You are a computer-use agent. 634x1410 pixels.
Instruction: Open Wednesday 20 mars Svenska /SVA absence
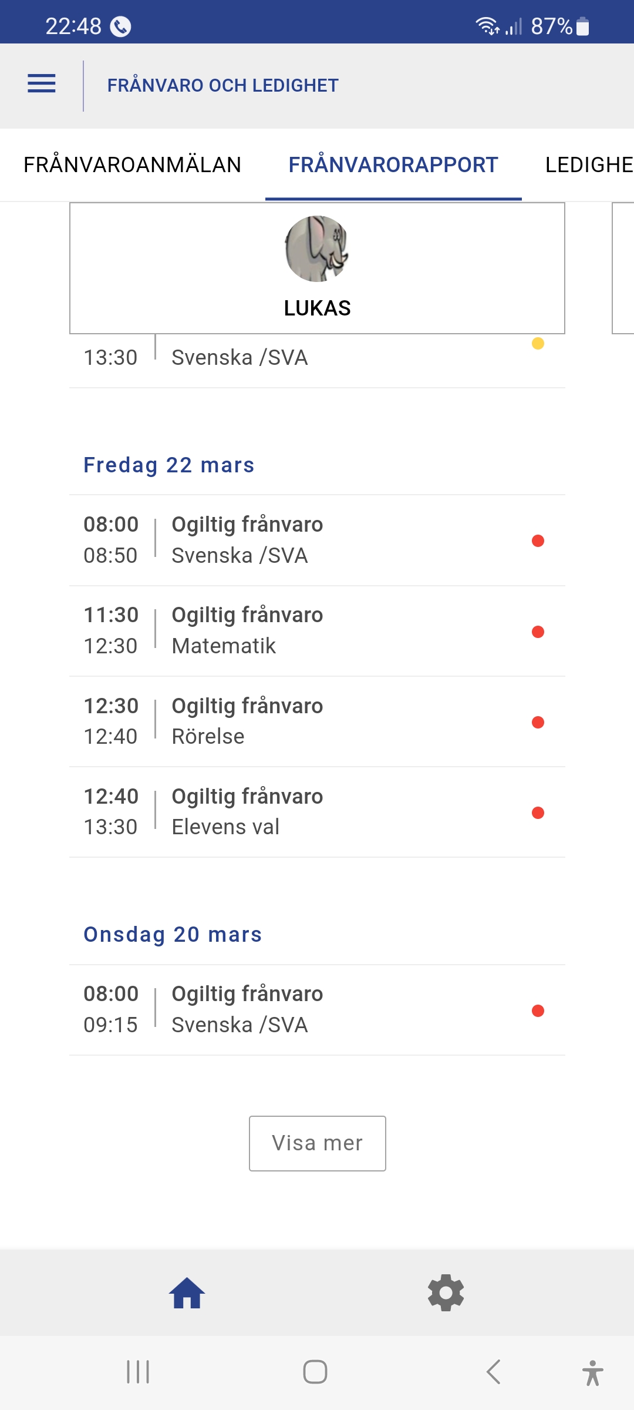317,1009
